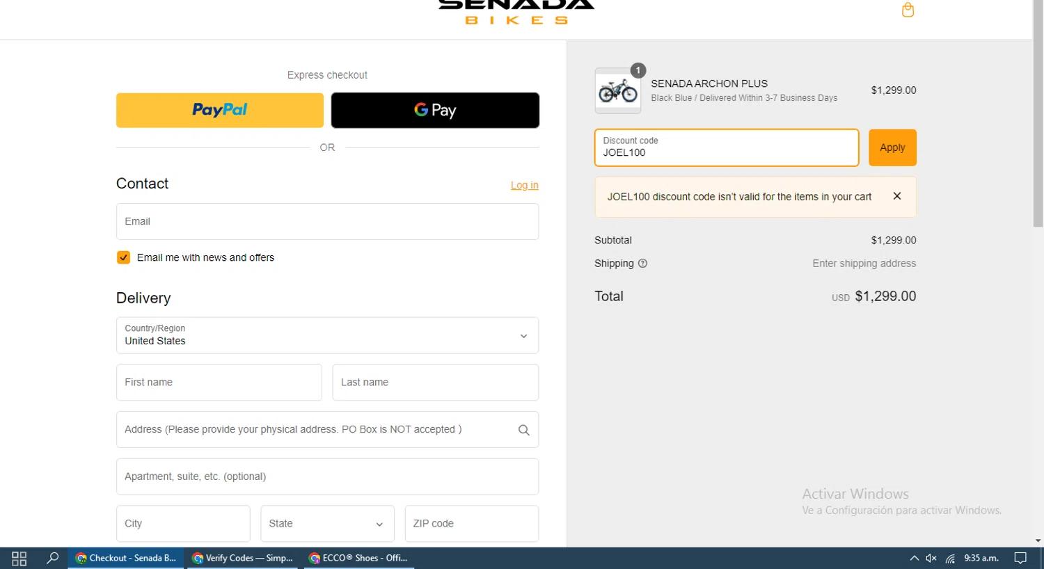1044x569 pixels.
Task: Select the Checkout - Senada taskbar tab
Action: coord(126,558)
